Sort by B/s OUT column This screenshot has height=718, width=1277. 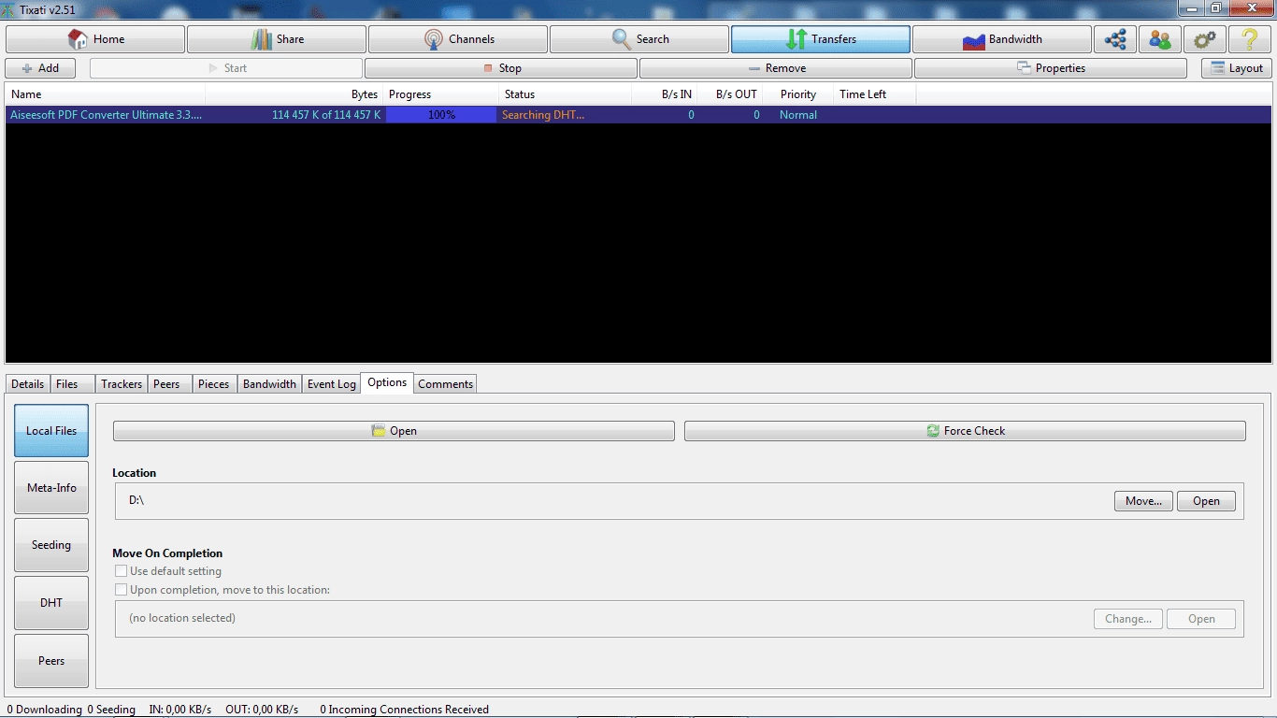pos(731,94)
